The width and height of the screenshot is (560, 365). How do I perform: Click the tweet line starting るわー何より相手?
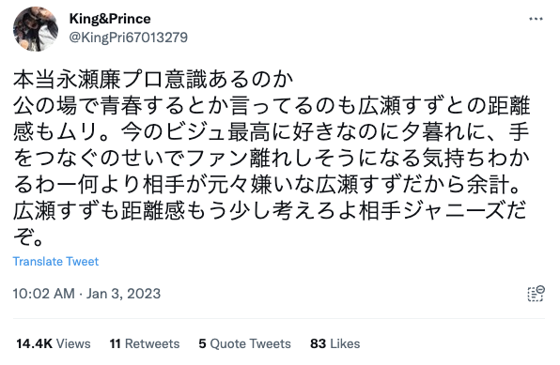(267, 185)
